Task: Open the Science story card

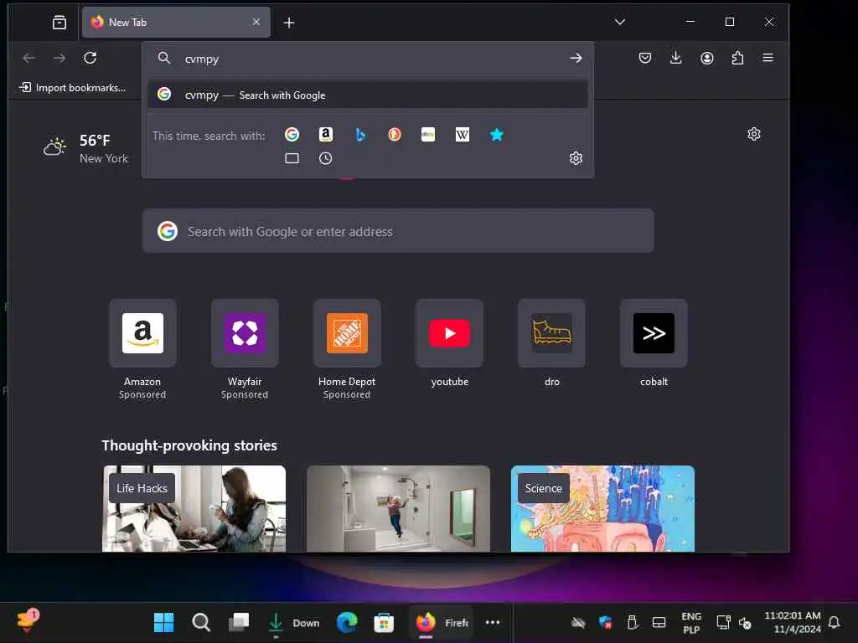Action: (x=602, y=508)
